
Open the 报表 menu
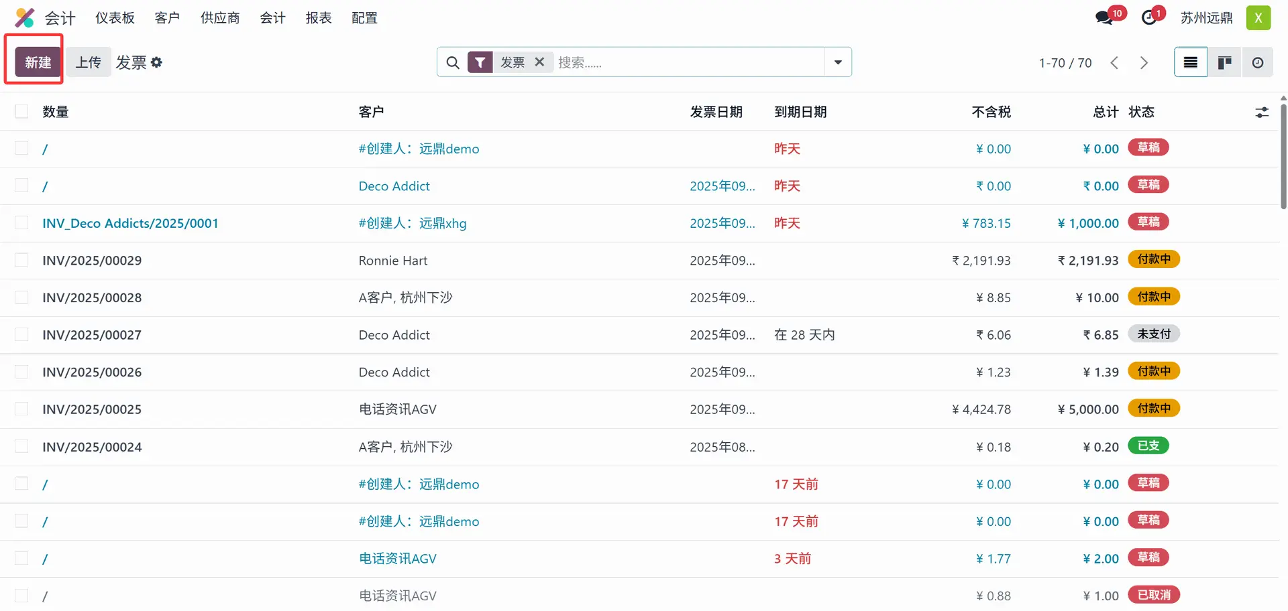click(x=319, y=18)
